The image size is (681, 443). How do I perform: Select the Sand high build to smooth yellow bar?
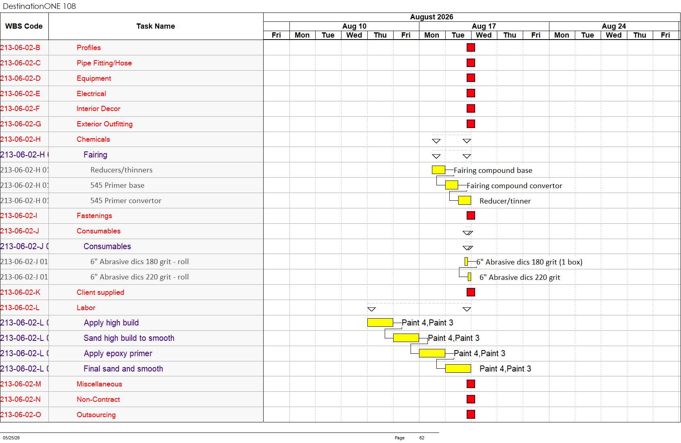pos(406,338)
